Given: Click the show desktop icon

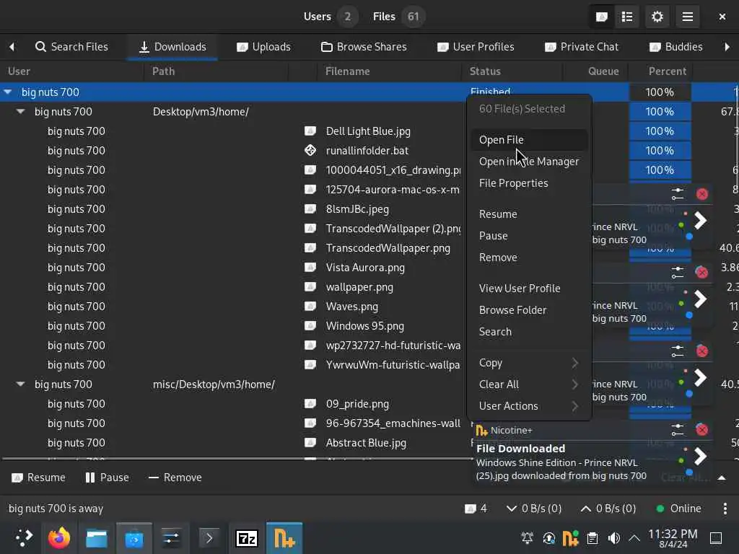Looking at the screenshot, I should click(x=715, y=538).
